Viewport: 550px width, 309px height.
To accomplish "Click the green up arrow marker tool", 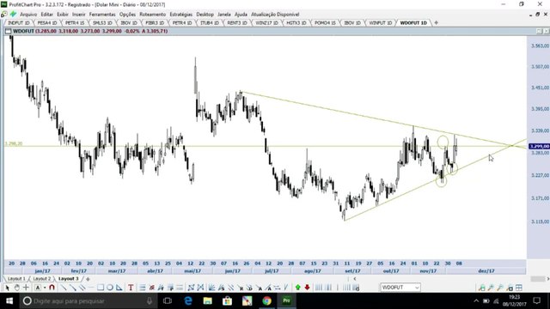I will point(298,288).
